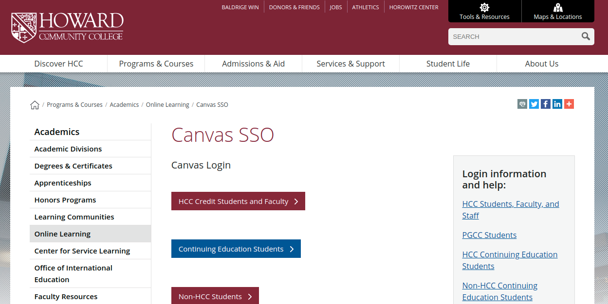Click HCC Credit Students and Faculty button
Image resolution: width=608 pixels, height=304 pixels.
pos(238,201)
